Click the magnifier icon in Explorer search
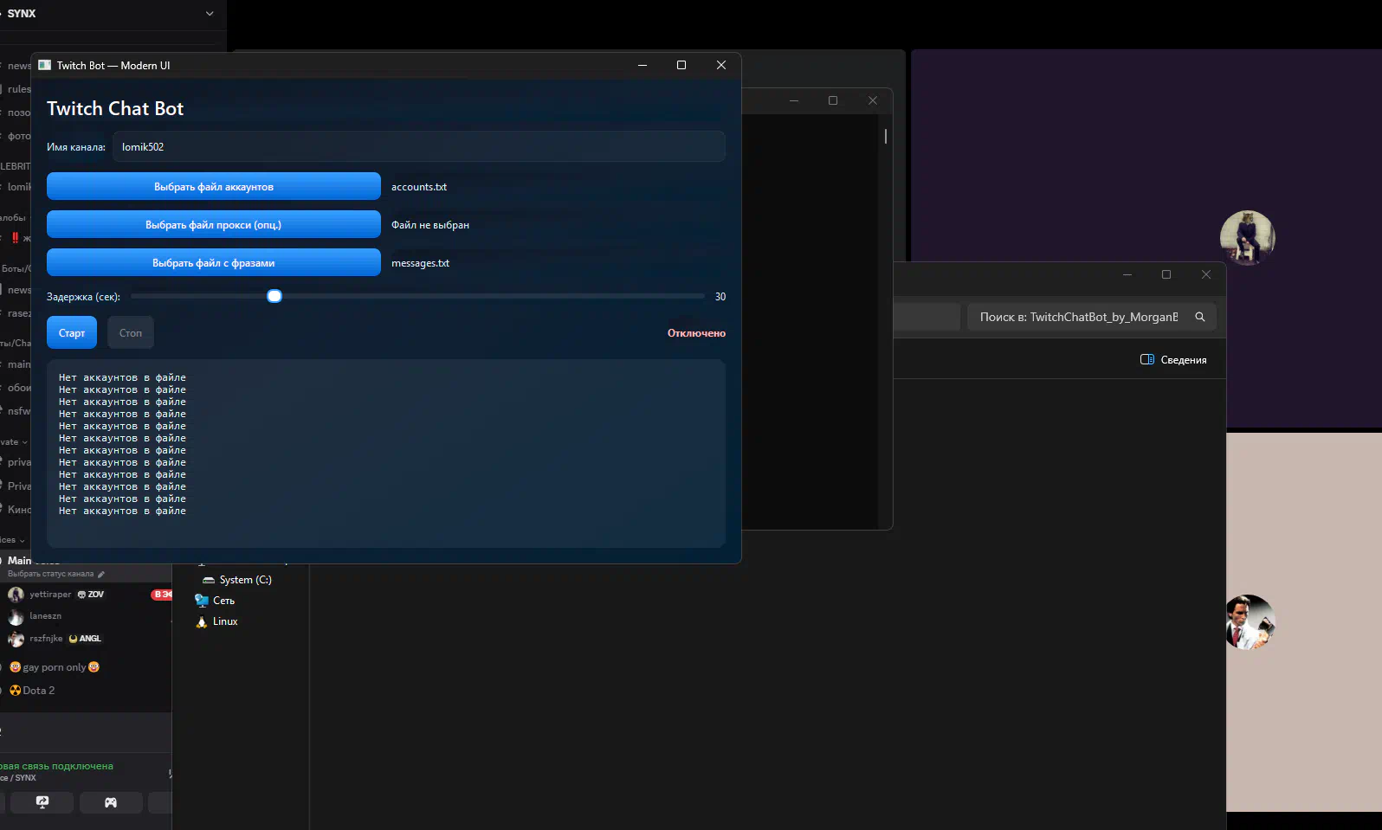1382x830 pixels. tap(1200, 317)
